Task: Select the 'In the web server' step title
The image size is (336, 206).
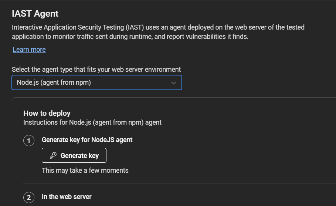Action: 67,197
